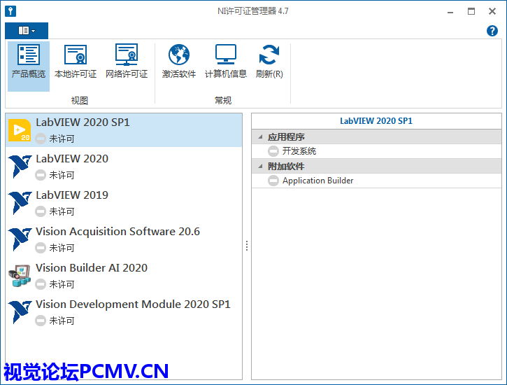The height and width of the screenshot is (385, 507).
Task: Open 计算机信息 computer information
Action: pyautogui.click(x=225, y=56)
